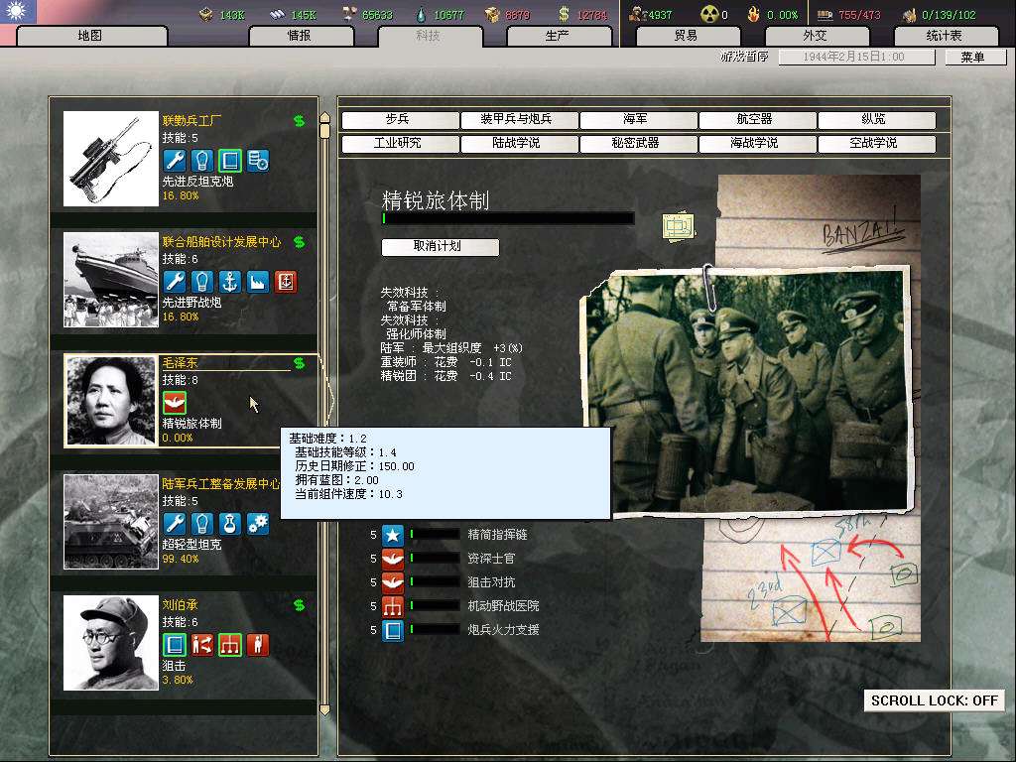This screenshot has width=1016, height=762.
Task: Click the anchor skill icon
Action: click(x=230, y=282)
